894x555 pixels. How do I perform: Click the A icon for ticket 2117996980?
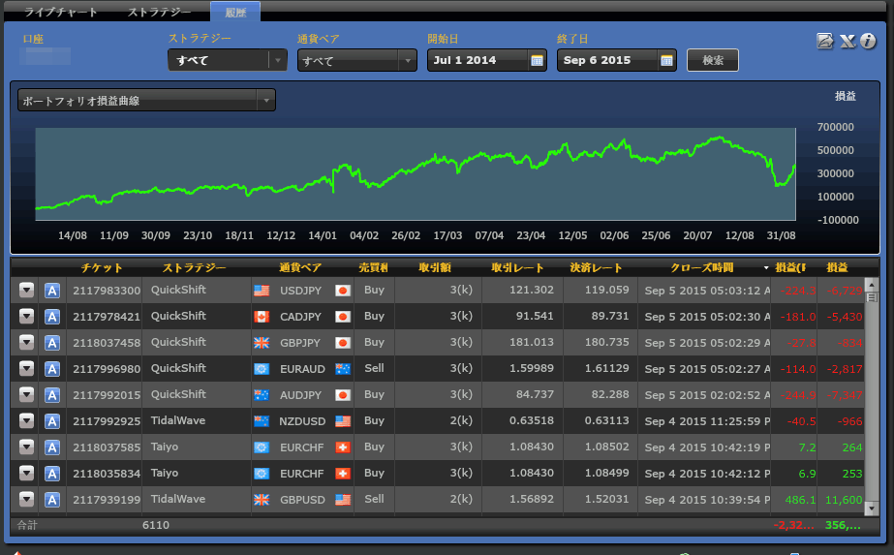pos(52,369)
